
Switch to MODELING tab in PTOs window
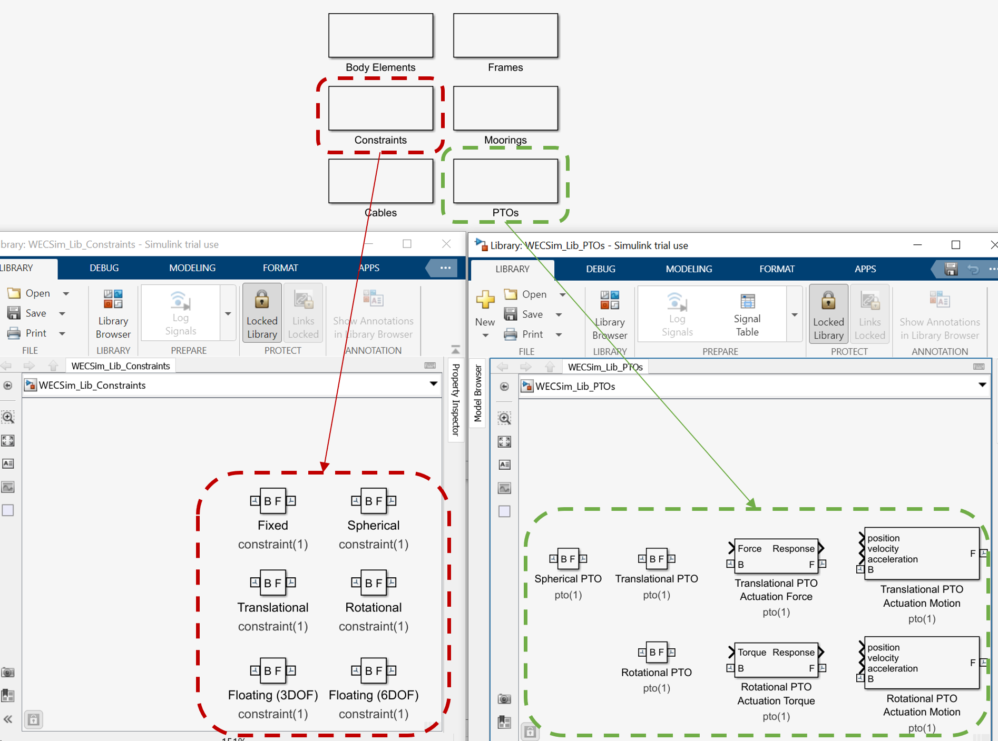pos(689,269)
